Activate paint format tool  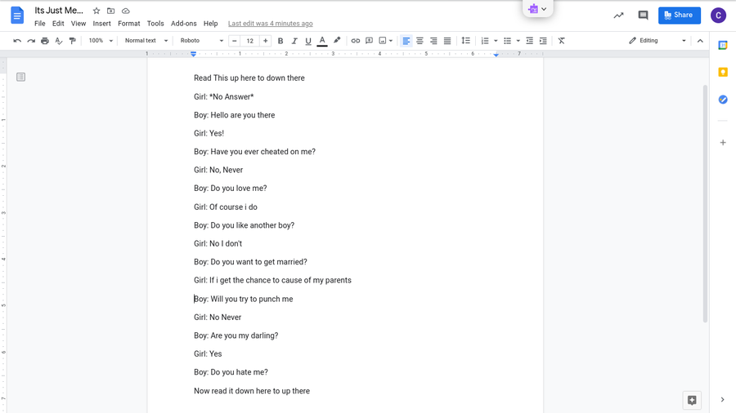(72, 41)
